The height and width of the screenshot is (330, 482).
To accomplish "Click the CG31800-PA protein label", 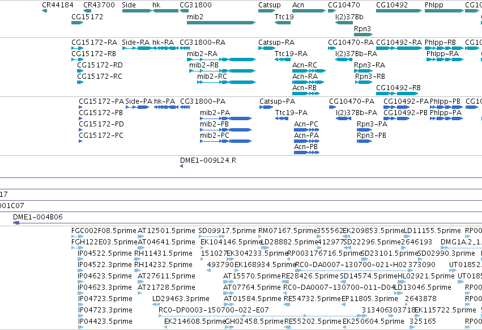I will tap(203, 101).
